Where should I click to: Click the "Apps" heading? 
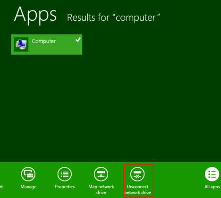[35, 15]
